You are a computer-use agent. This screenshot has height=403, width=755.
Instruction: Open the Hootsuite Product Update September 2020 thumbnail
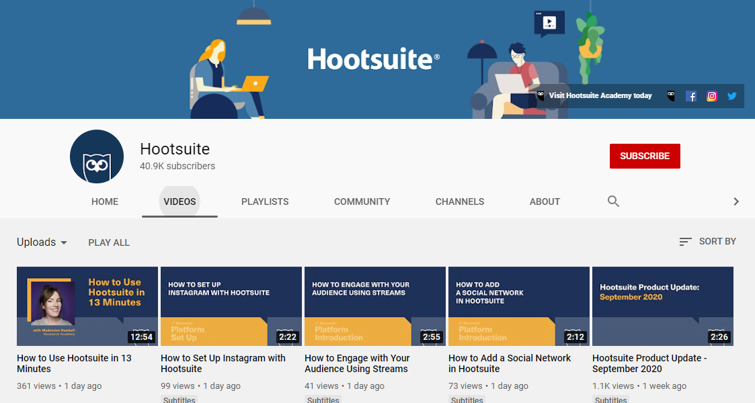point(662,306)
